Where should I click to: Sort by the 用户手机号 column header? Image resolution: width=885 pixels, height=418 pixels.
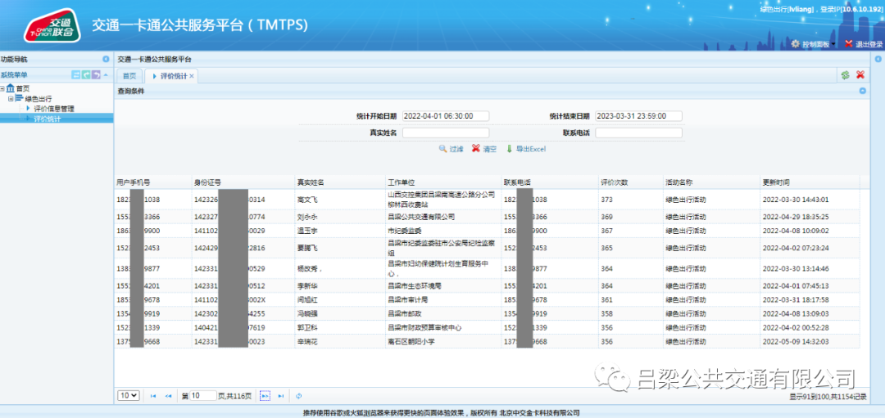coord(153,182)
